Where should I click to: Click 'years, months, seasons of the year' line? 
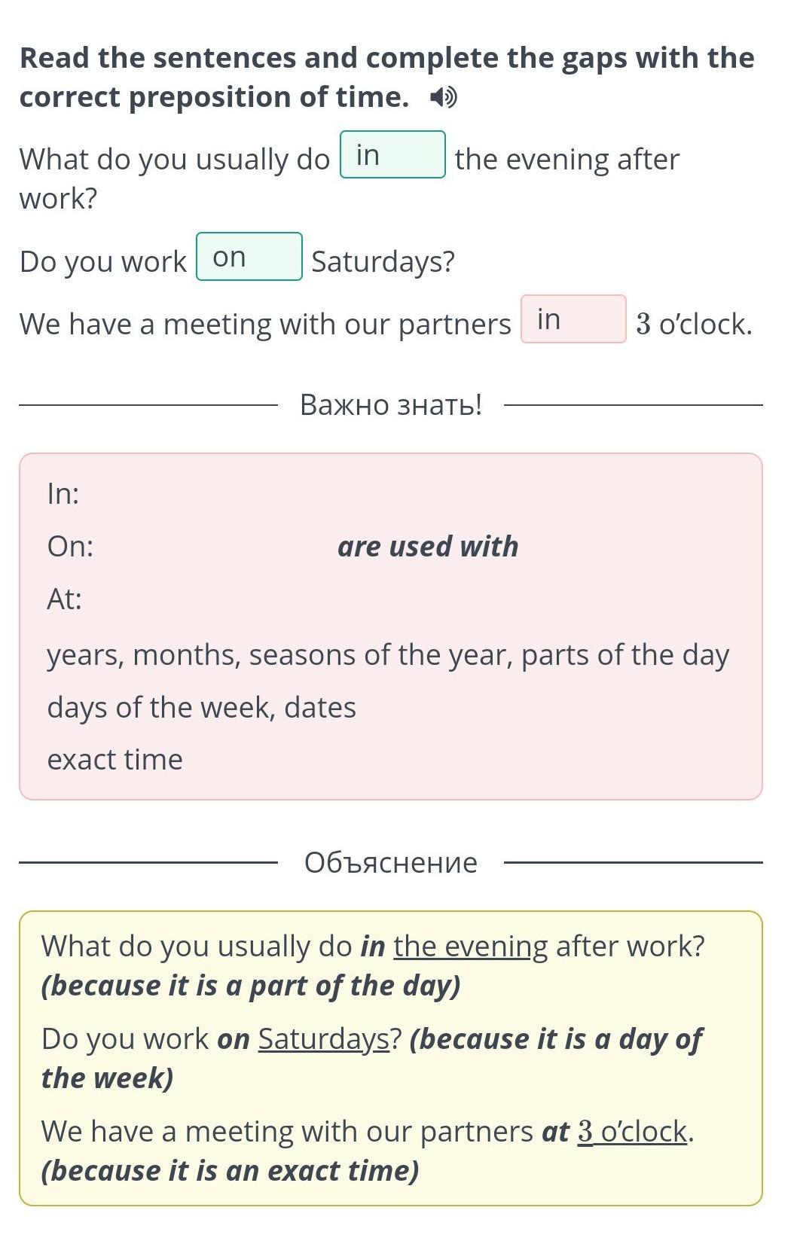[387, 655]
